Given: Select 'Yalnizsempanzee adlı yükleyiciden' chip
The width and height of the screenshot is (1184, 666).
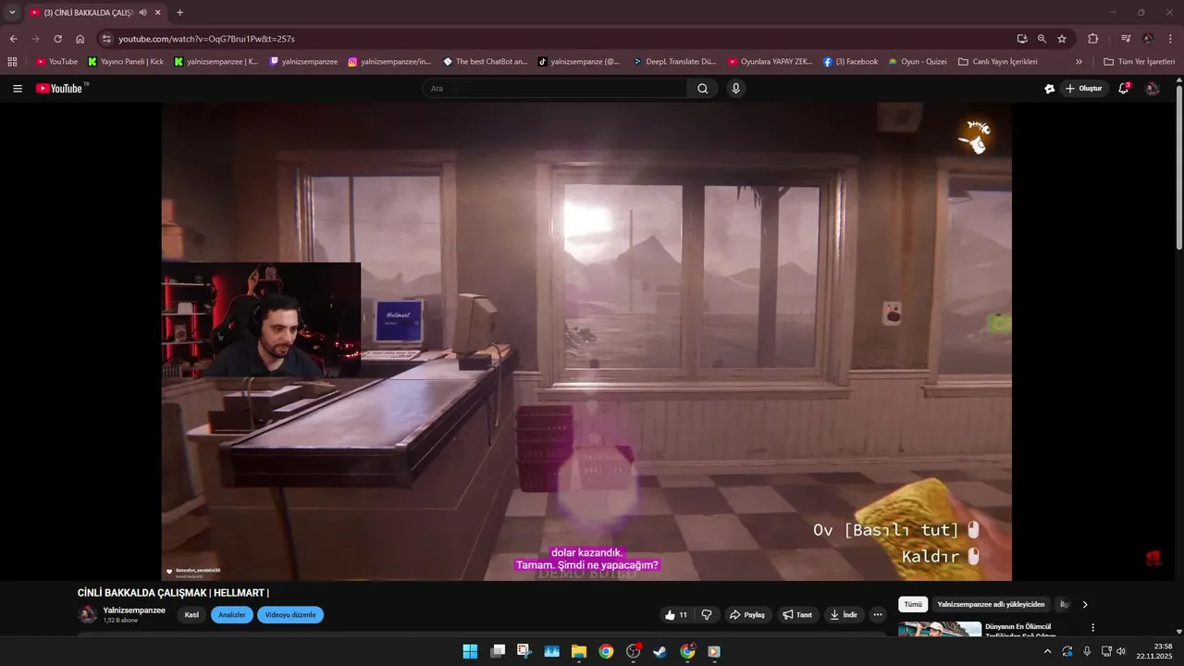Looking at the screenshot, I should [x=991, y=605].
